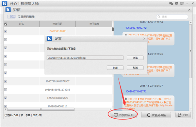Image resolution: width=196 pixels, height=127 pixels.
Task: Click the save path input field
Action: coord(85,58)
